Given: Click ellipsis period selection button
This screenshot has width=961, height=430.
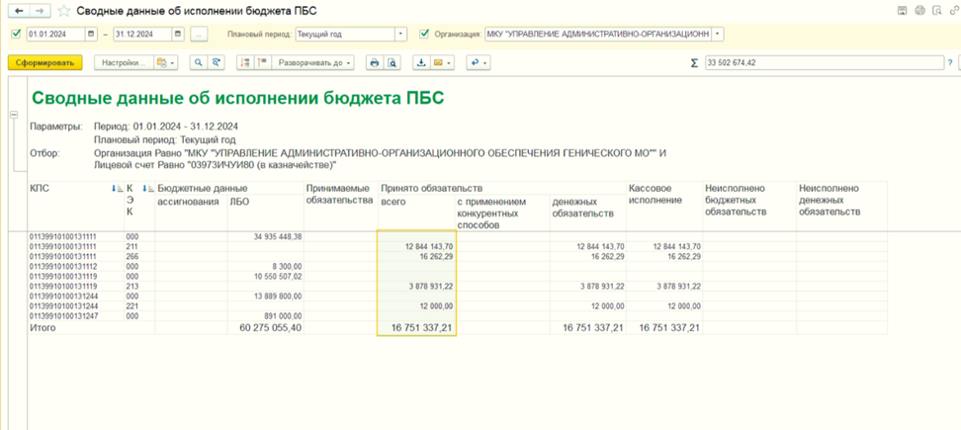Looking at the screenshot, I should (x=198, y=35).
